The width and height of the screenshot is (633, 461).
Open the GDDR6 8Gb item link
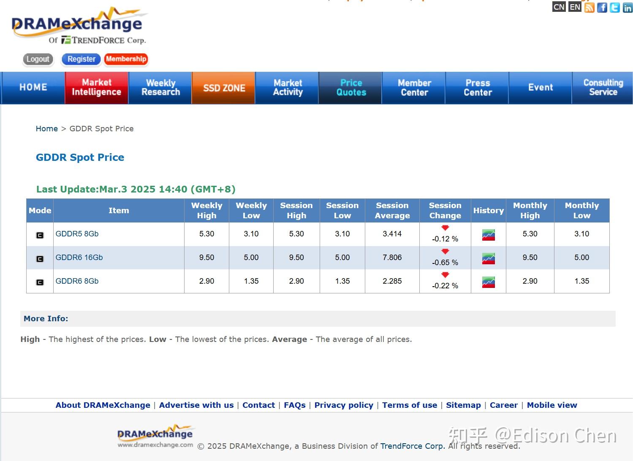(x=77, y=281)
